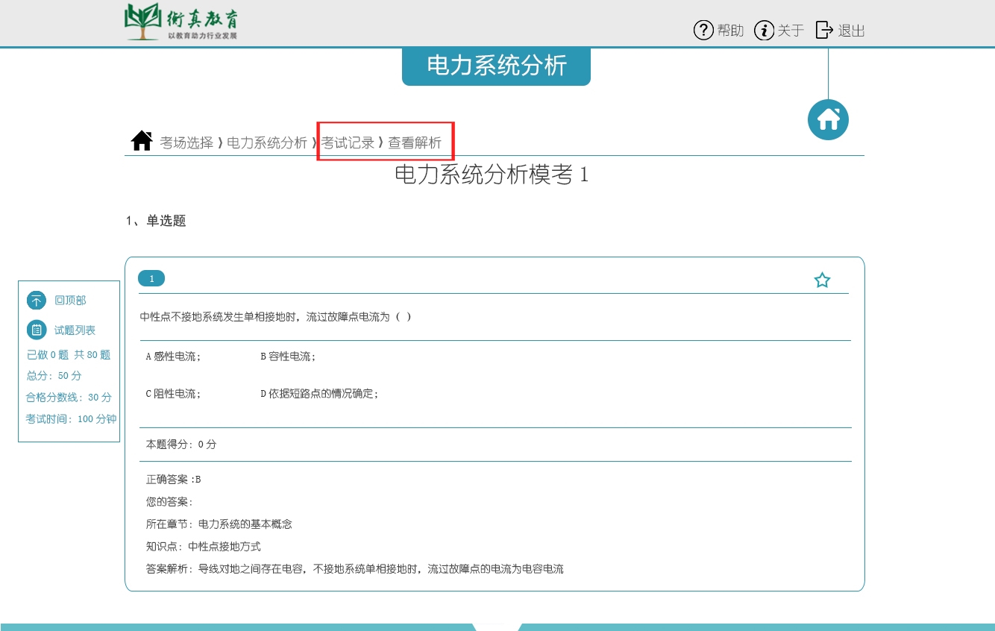
Task: Click the question number 1 badge
Action: pyautogui.click(x=151, y=278)
